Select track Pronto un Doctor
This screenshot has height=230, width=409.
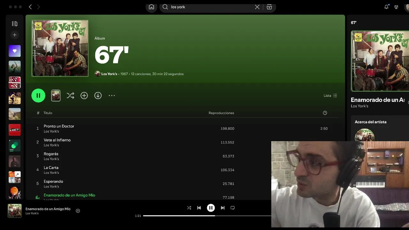(59, 126)
